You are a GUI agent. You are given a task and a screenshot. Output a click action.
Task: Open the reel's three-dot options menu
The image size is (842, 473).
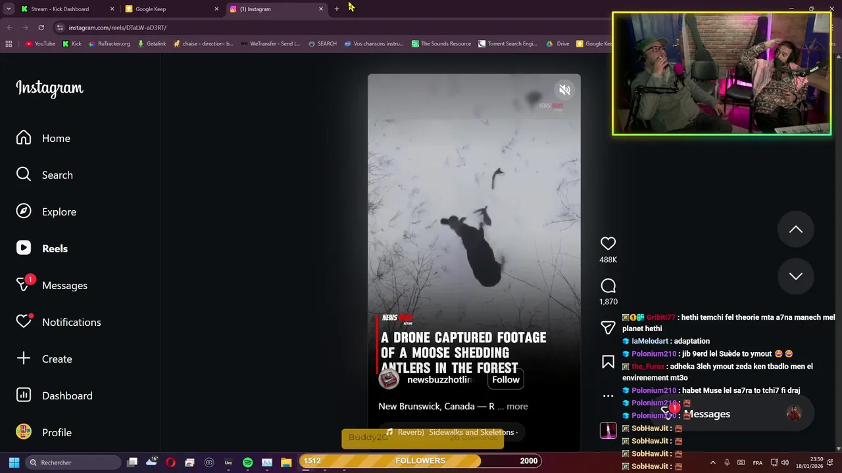pos(608,395)
